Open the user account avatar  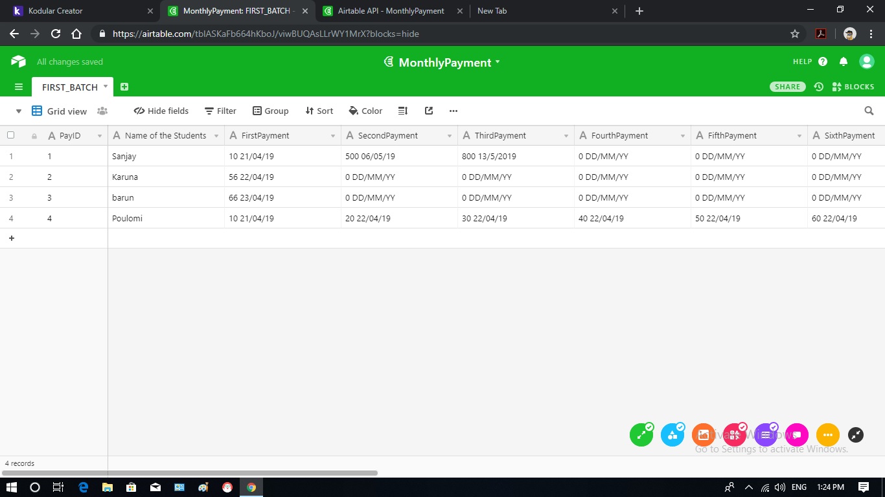click(x=866, y=61)
